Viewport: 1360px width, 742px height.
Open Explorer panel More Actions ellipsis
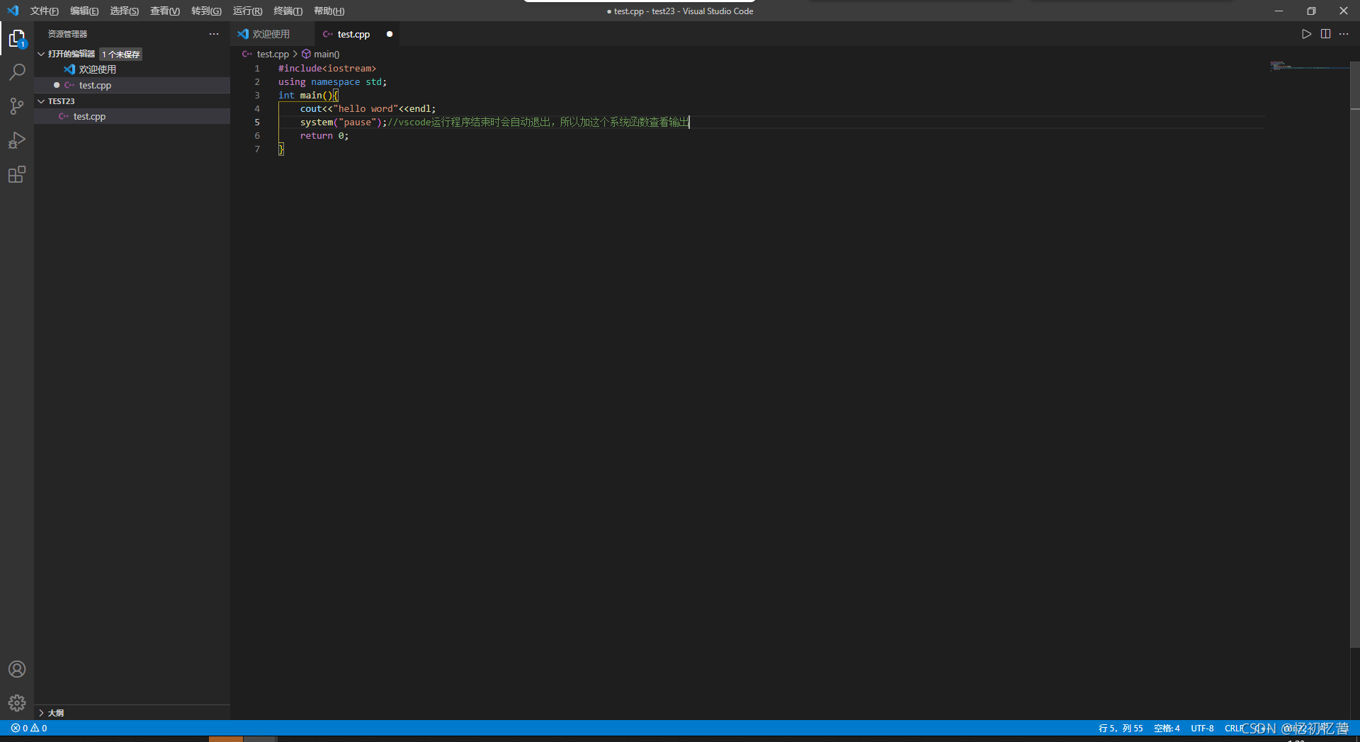214,34
